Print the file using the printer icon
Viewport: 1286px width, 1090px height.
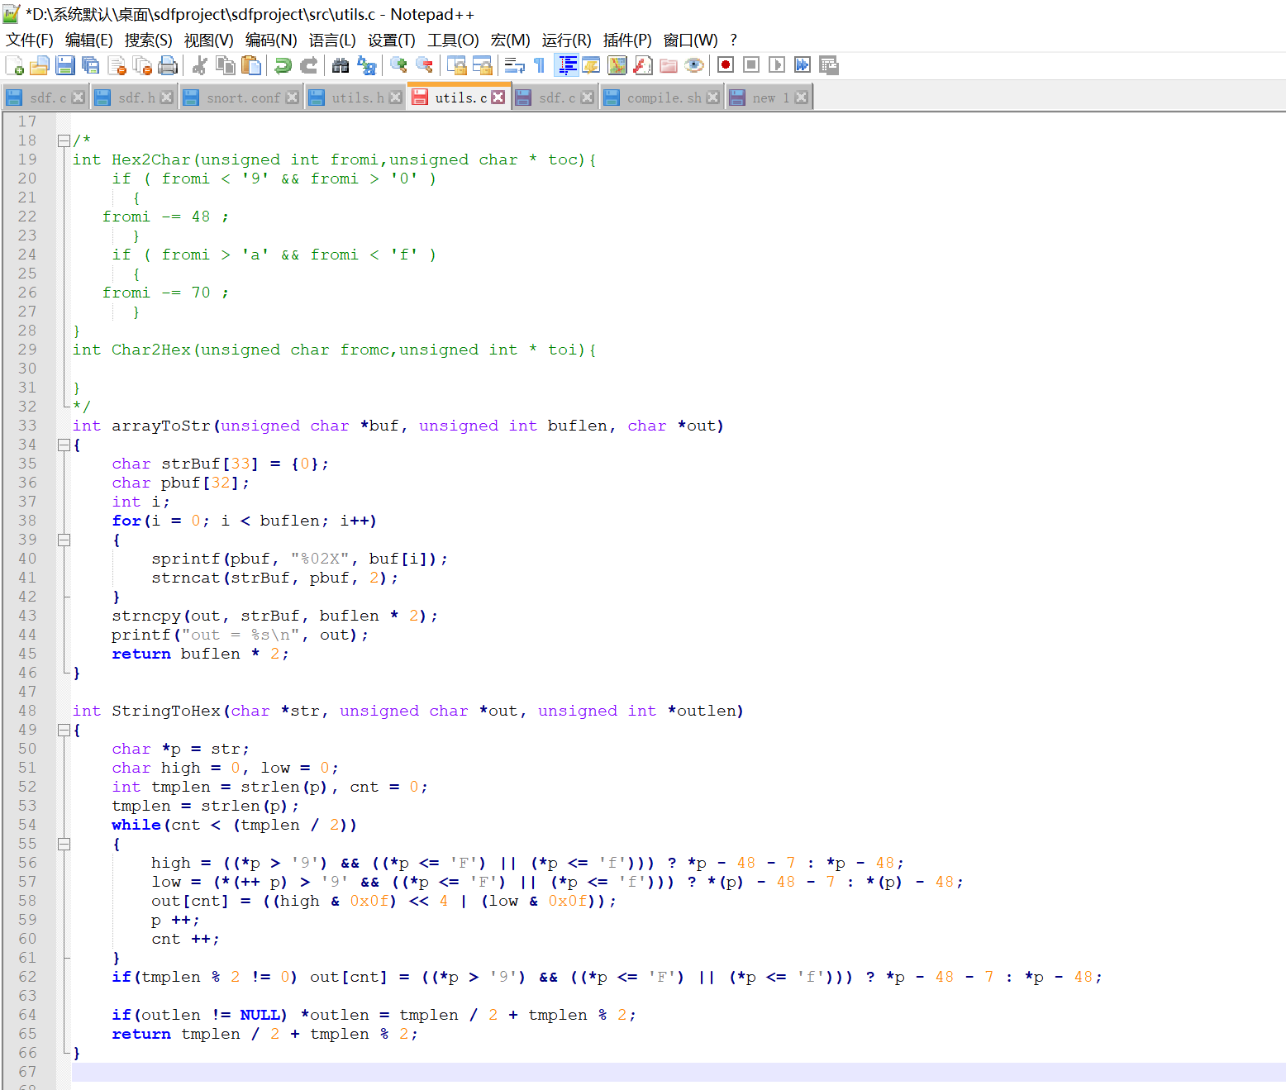(x=168, y=65)
